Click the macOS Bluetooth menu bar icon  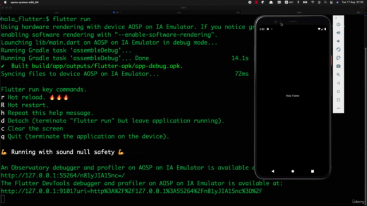click(298, 2)
